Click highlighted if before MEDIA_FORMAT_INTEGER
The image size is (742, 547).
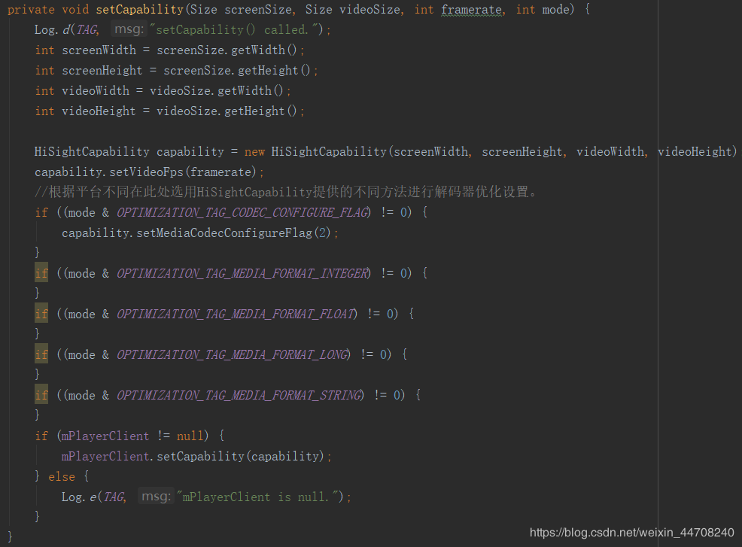41,273
